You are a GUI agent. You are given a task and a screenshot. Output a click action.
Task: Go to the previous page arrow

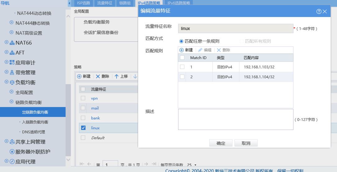89,164
